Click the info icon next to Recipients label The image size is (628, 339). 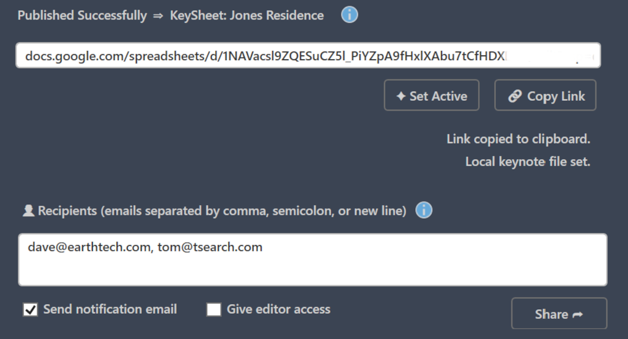[424, 211]
